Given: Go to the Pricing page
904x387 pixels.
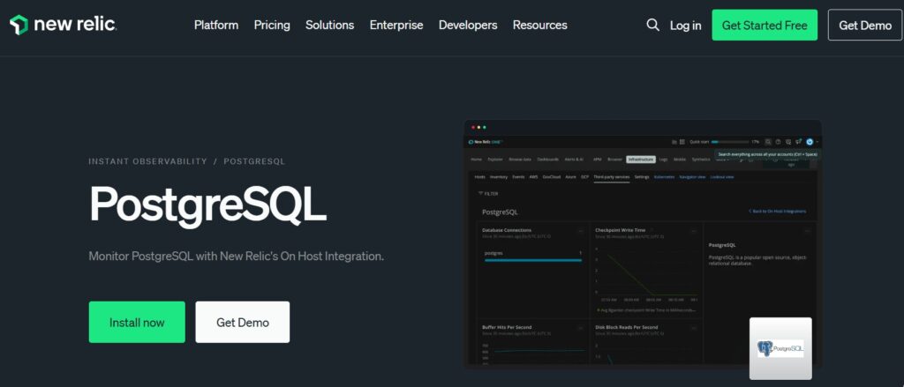Looking at the screenshot, I should point(272,25).
